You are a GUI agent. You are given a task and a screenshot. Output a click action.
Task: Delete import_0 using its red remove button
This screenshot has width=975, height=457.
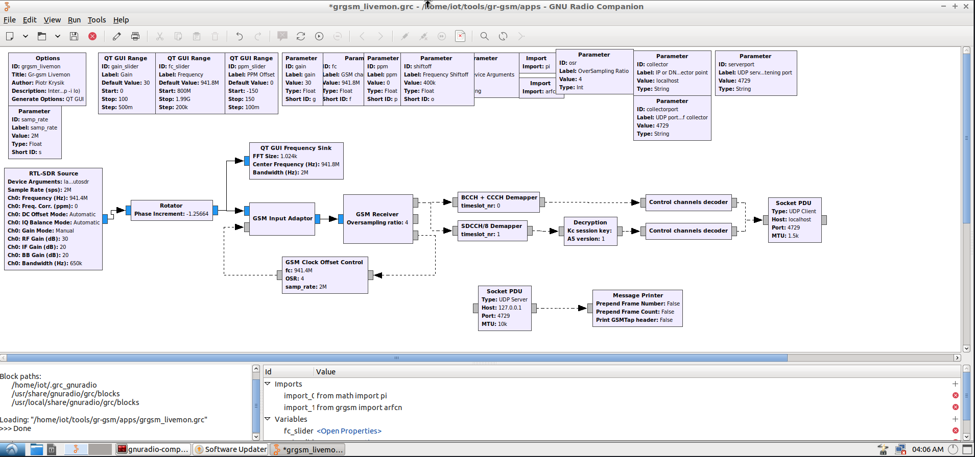[x=955, y=396]
